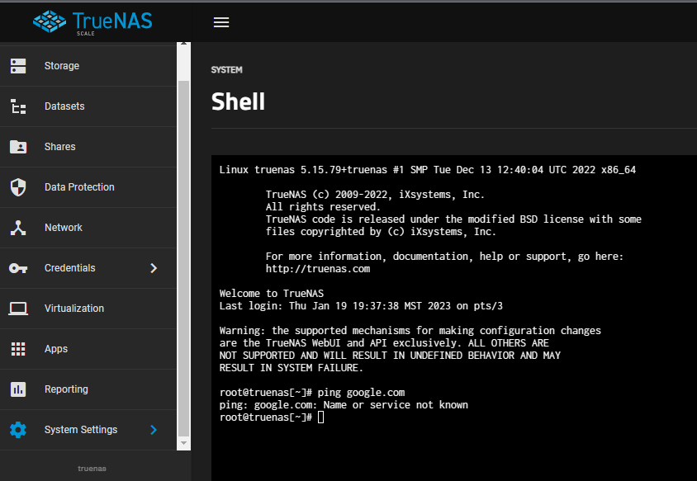Viewport: 697px width, 481px height.
Task: Click 'Name or service not known' error text
Action: 396,405
